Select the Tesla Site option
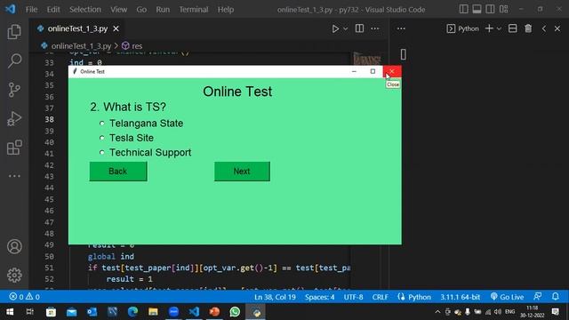Screen dimensions: 569x320 [x=126, y=138]
